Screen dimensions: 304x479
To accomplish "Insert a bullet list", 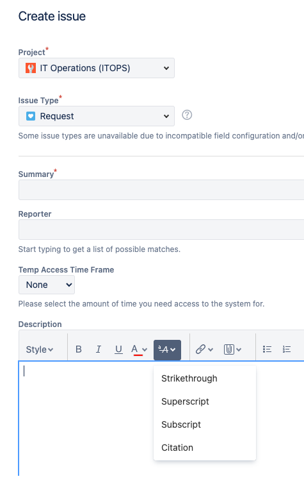I will click(267, 349).
